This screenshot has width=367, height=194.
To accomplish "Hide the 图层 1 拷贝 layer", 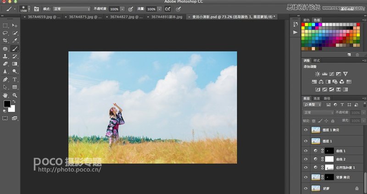I will click(x=306, y=130).
